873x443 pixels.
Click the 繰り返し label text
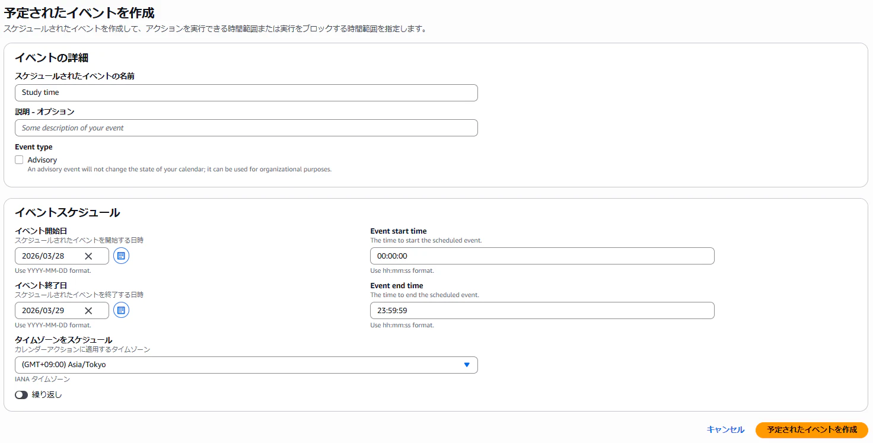(47, 395)
